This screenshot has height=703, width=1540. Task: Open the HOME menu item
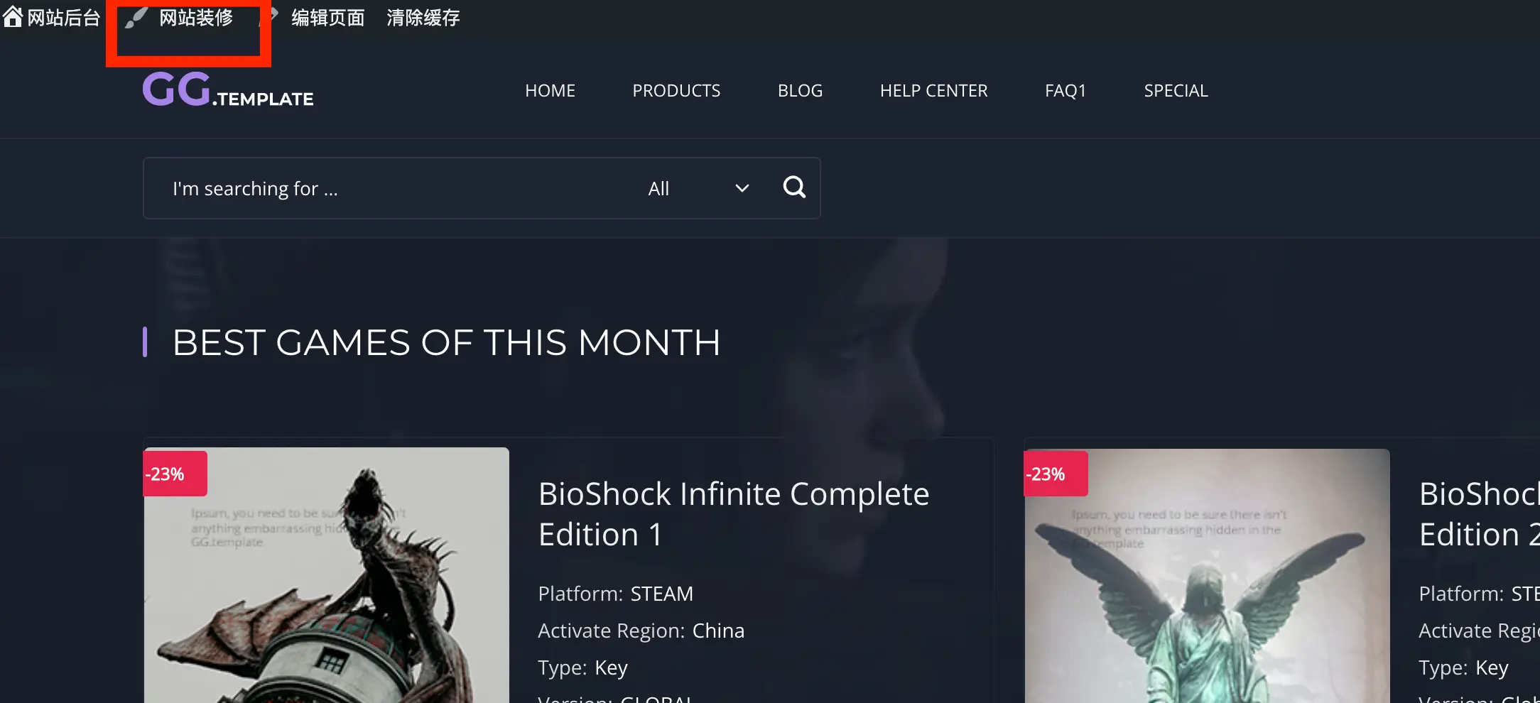click(550, 91)
